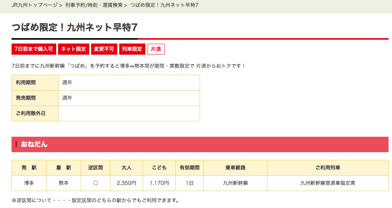Click the 有効期間 column header
The image size is (392, 208).
pos(190,168)
